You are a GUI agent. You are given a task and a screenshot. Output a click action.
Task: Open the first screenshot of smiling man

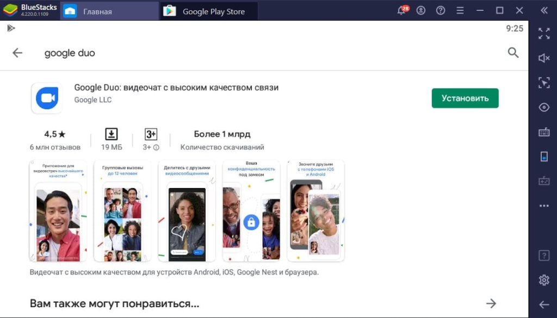coord(58,211)
